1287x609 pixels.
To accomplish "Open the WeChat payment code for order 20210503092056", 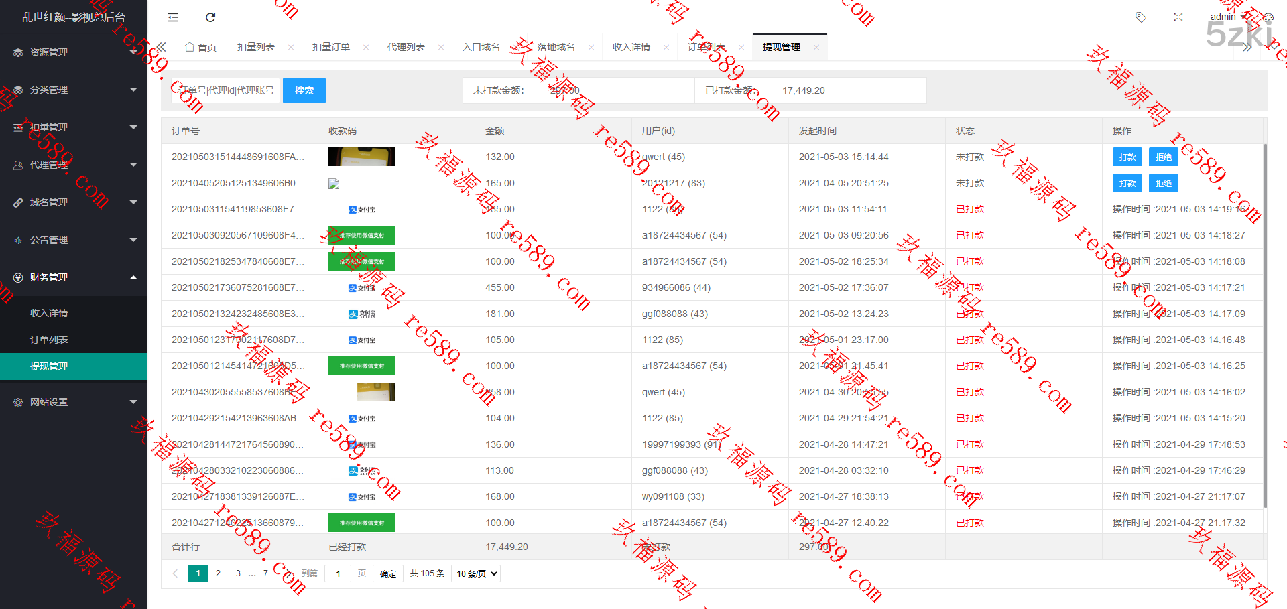I will 362,235.
